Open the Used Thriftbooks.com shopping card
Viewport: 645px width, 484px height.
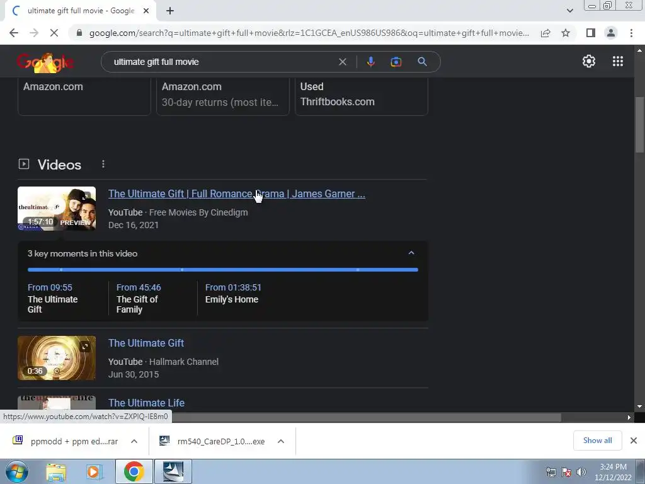point(362,96)
